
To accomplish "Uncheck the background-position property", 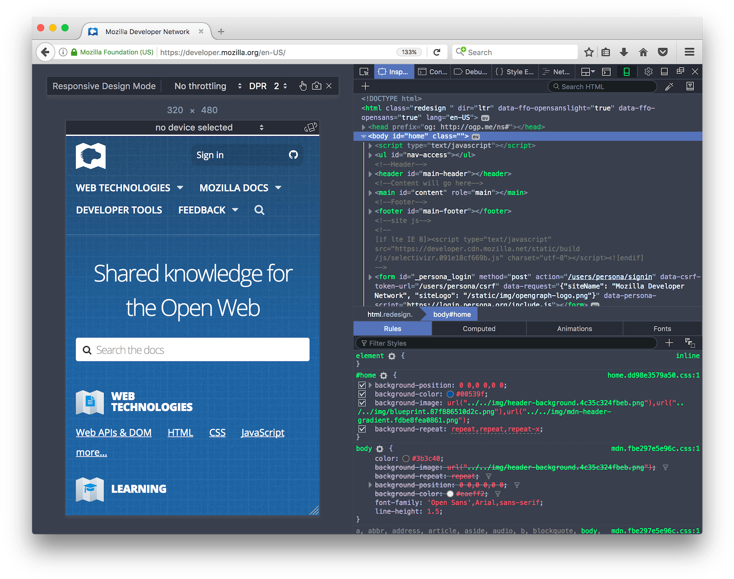I will [x=362, y=386].
